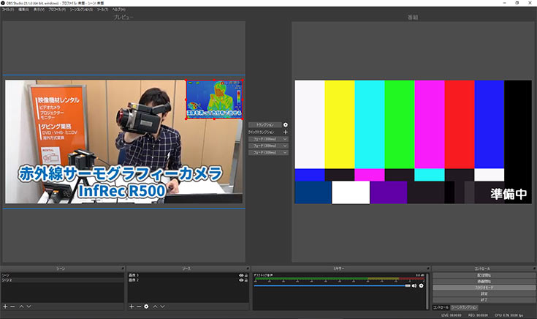
Task: Select the 画像 2 source row
Action: click(188, 280)
